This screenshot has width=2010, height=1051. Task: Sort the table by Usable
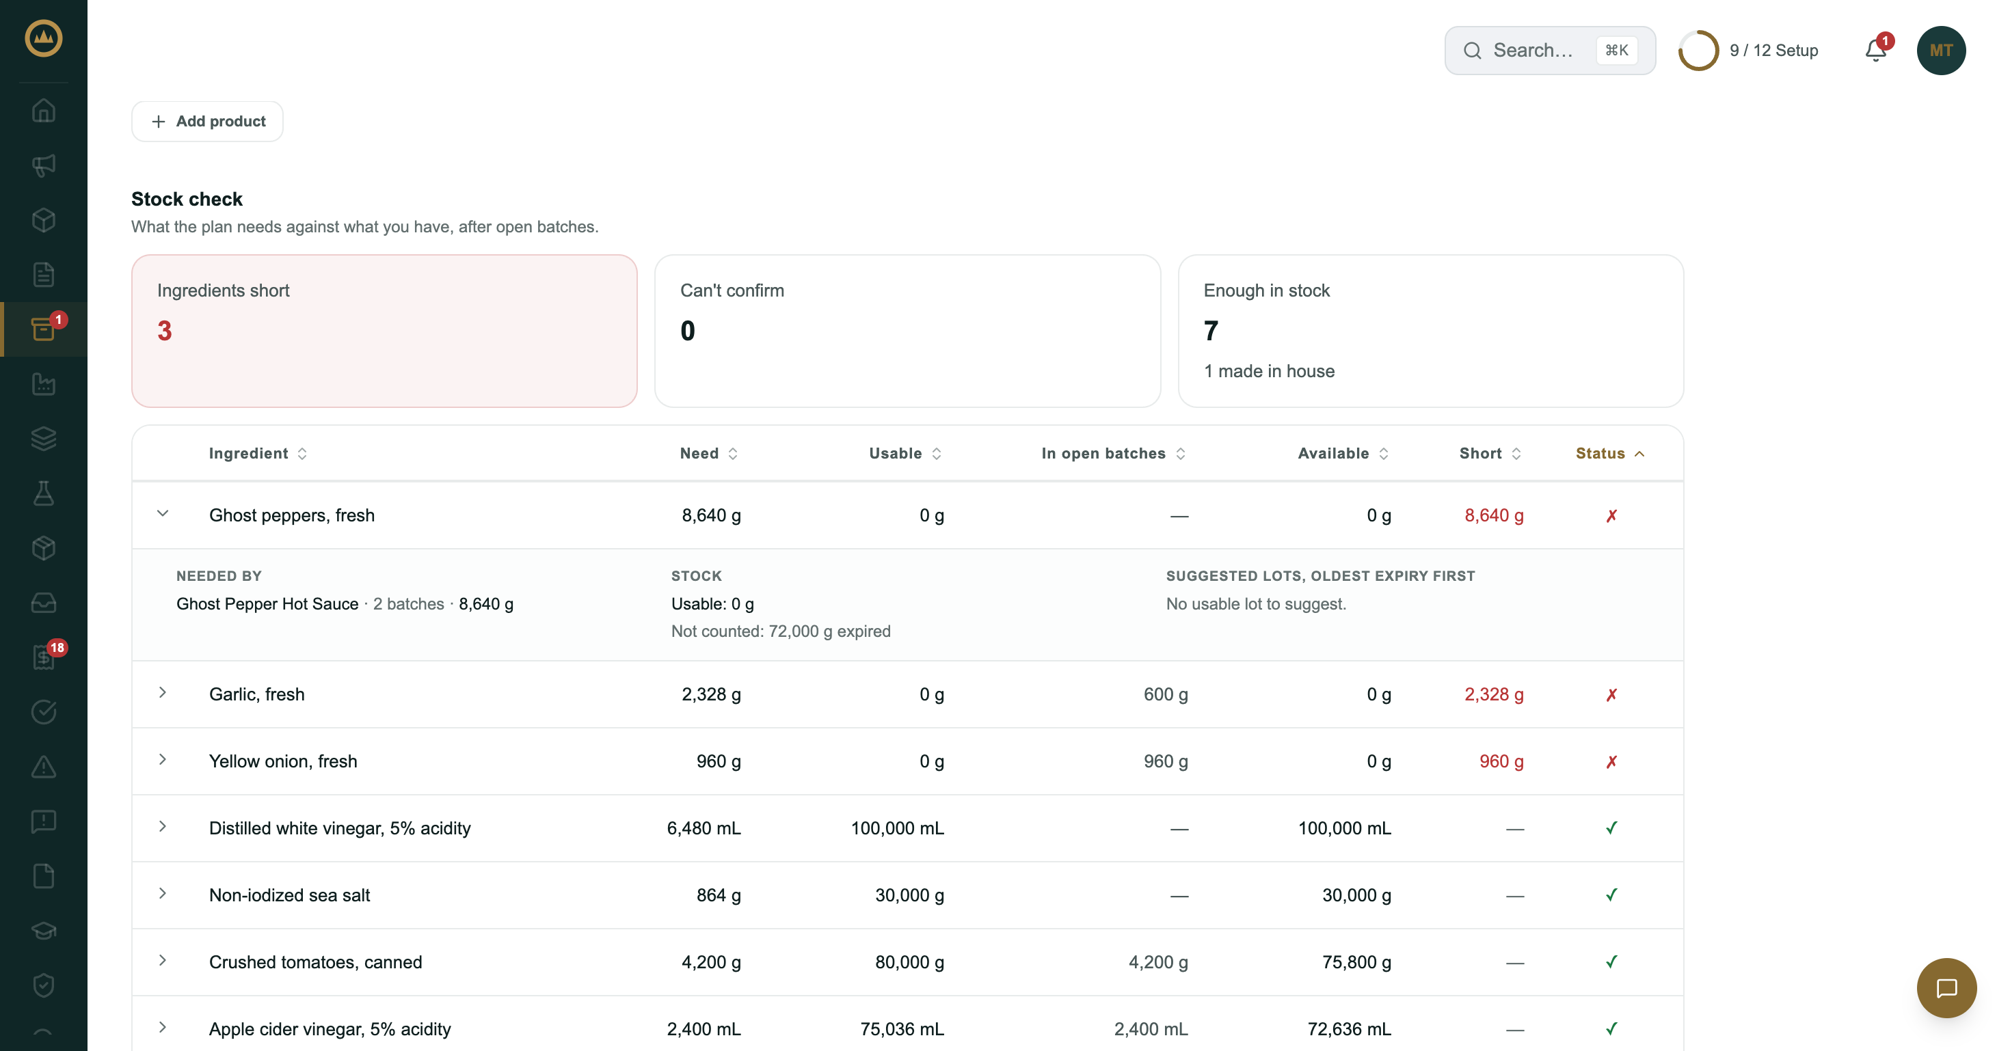pos(905,454)
